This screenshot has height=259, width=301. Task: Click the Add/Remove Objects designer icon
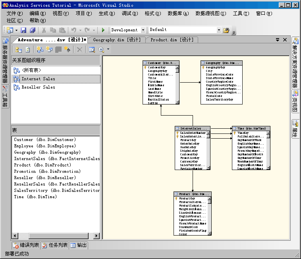(18, 50)
